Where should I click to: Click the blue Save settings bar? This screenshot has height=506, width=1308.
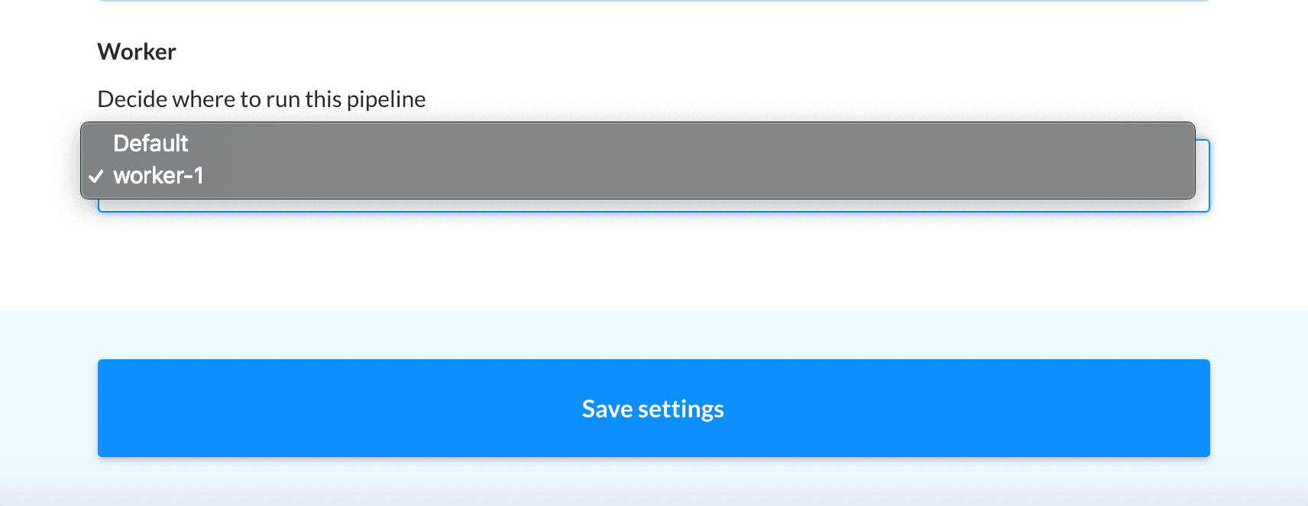[653, 408]
